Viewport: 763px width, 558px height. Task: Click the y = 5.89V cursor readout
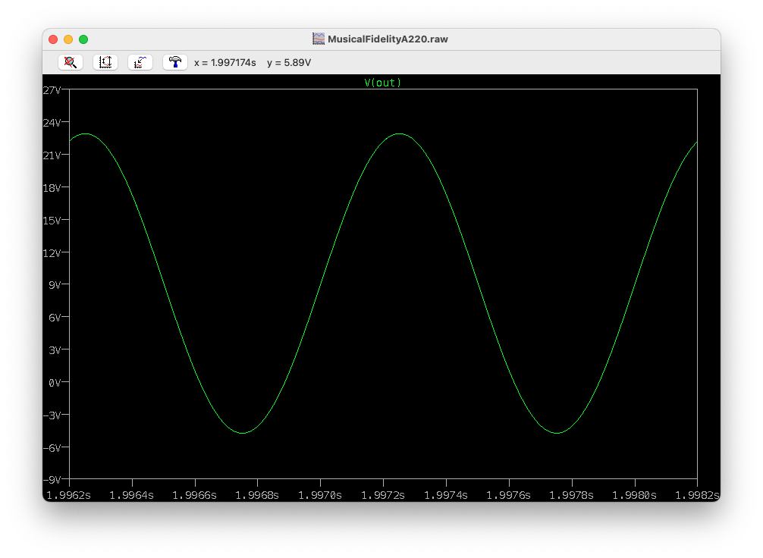coord(289,63)
